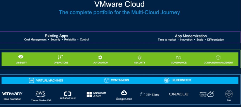241x107 pixels.
Task: Select the SECURITY label in green bar
Action: 139,63
